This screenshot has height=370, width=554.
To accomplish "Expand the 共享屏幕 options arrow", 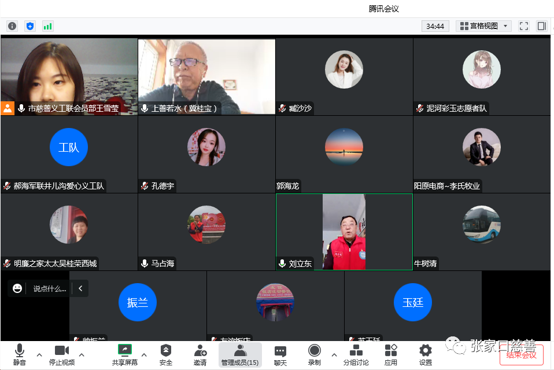I will [x=144, y=354].
